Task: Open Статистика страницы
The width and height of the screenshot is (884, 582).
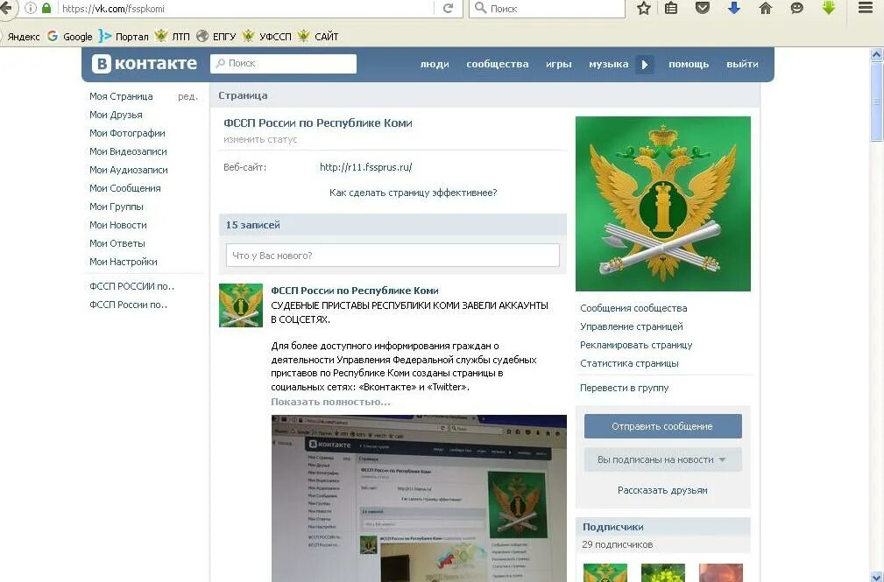Action: tap(629, 363)
